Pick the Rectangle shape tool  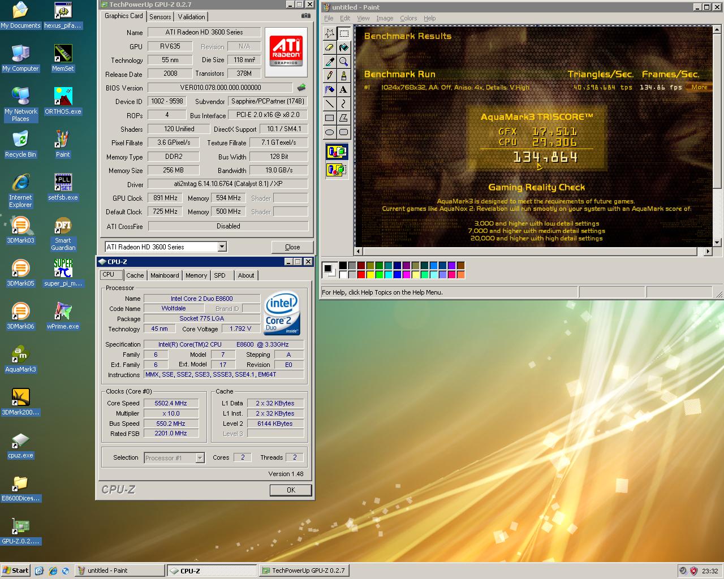point(330,118)
